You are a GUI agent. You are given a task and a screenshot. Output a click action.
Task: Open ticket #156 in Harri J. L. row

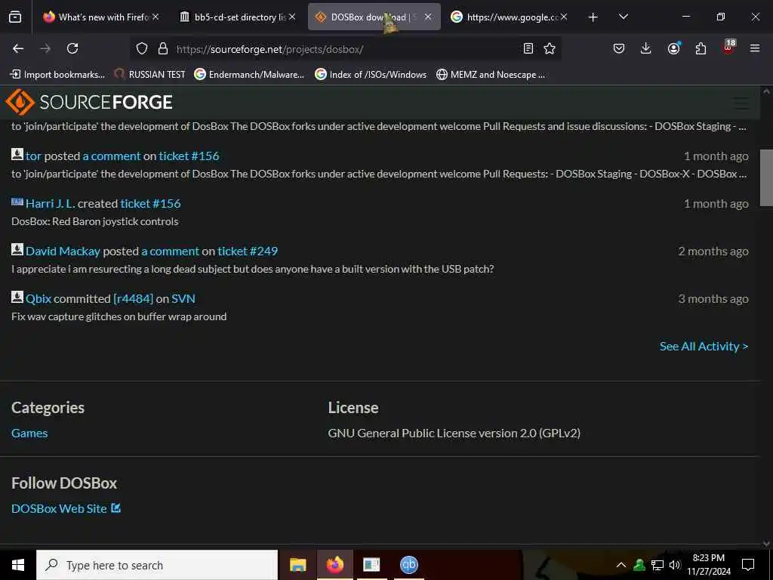pos(150,204)
